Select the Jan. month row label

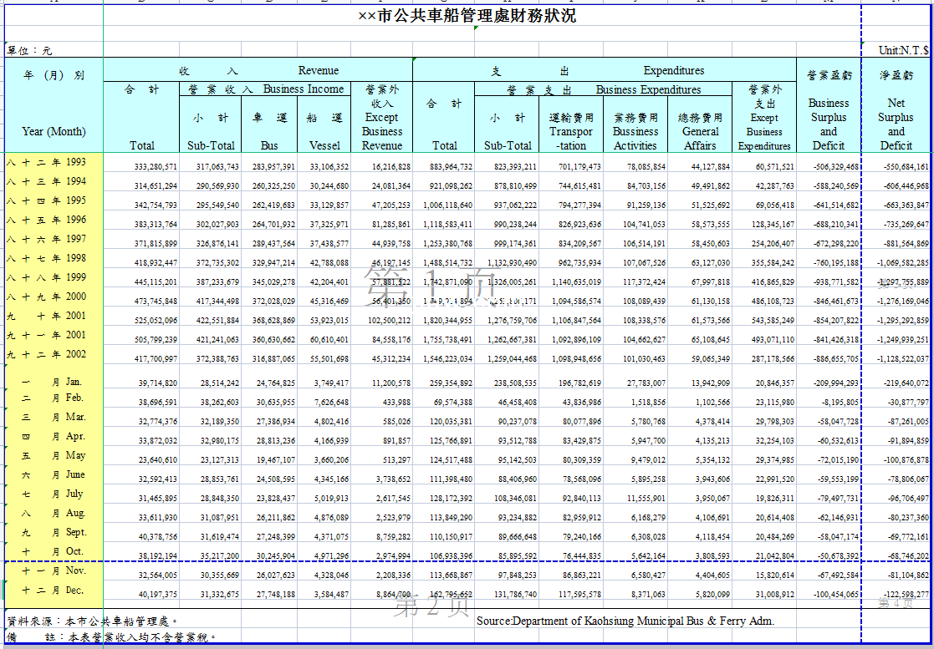tap(54, 382)
